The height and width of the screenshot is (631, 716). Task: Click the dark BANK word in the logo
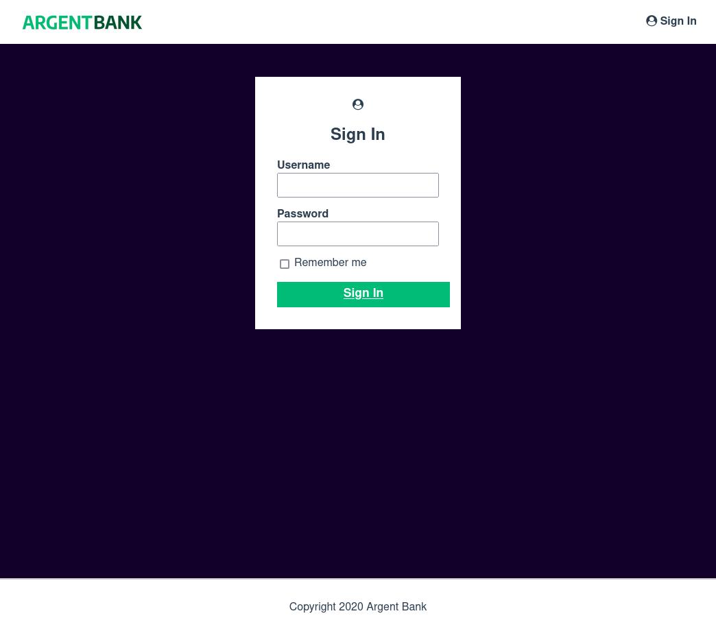point(118,23)
